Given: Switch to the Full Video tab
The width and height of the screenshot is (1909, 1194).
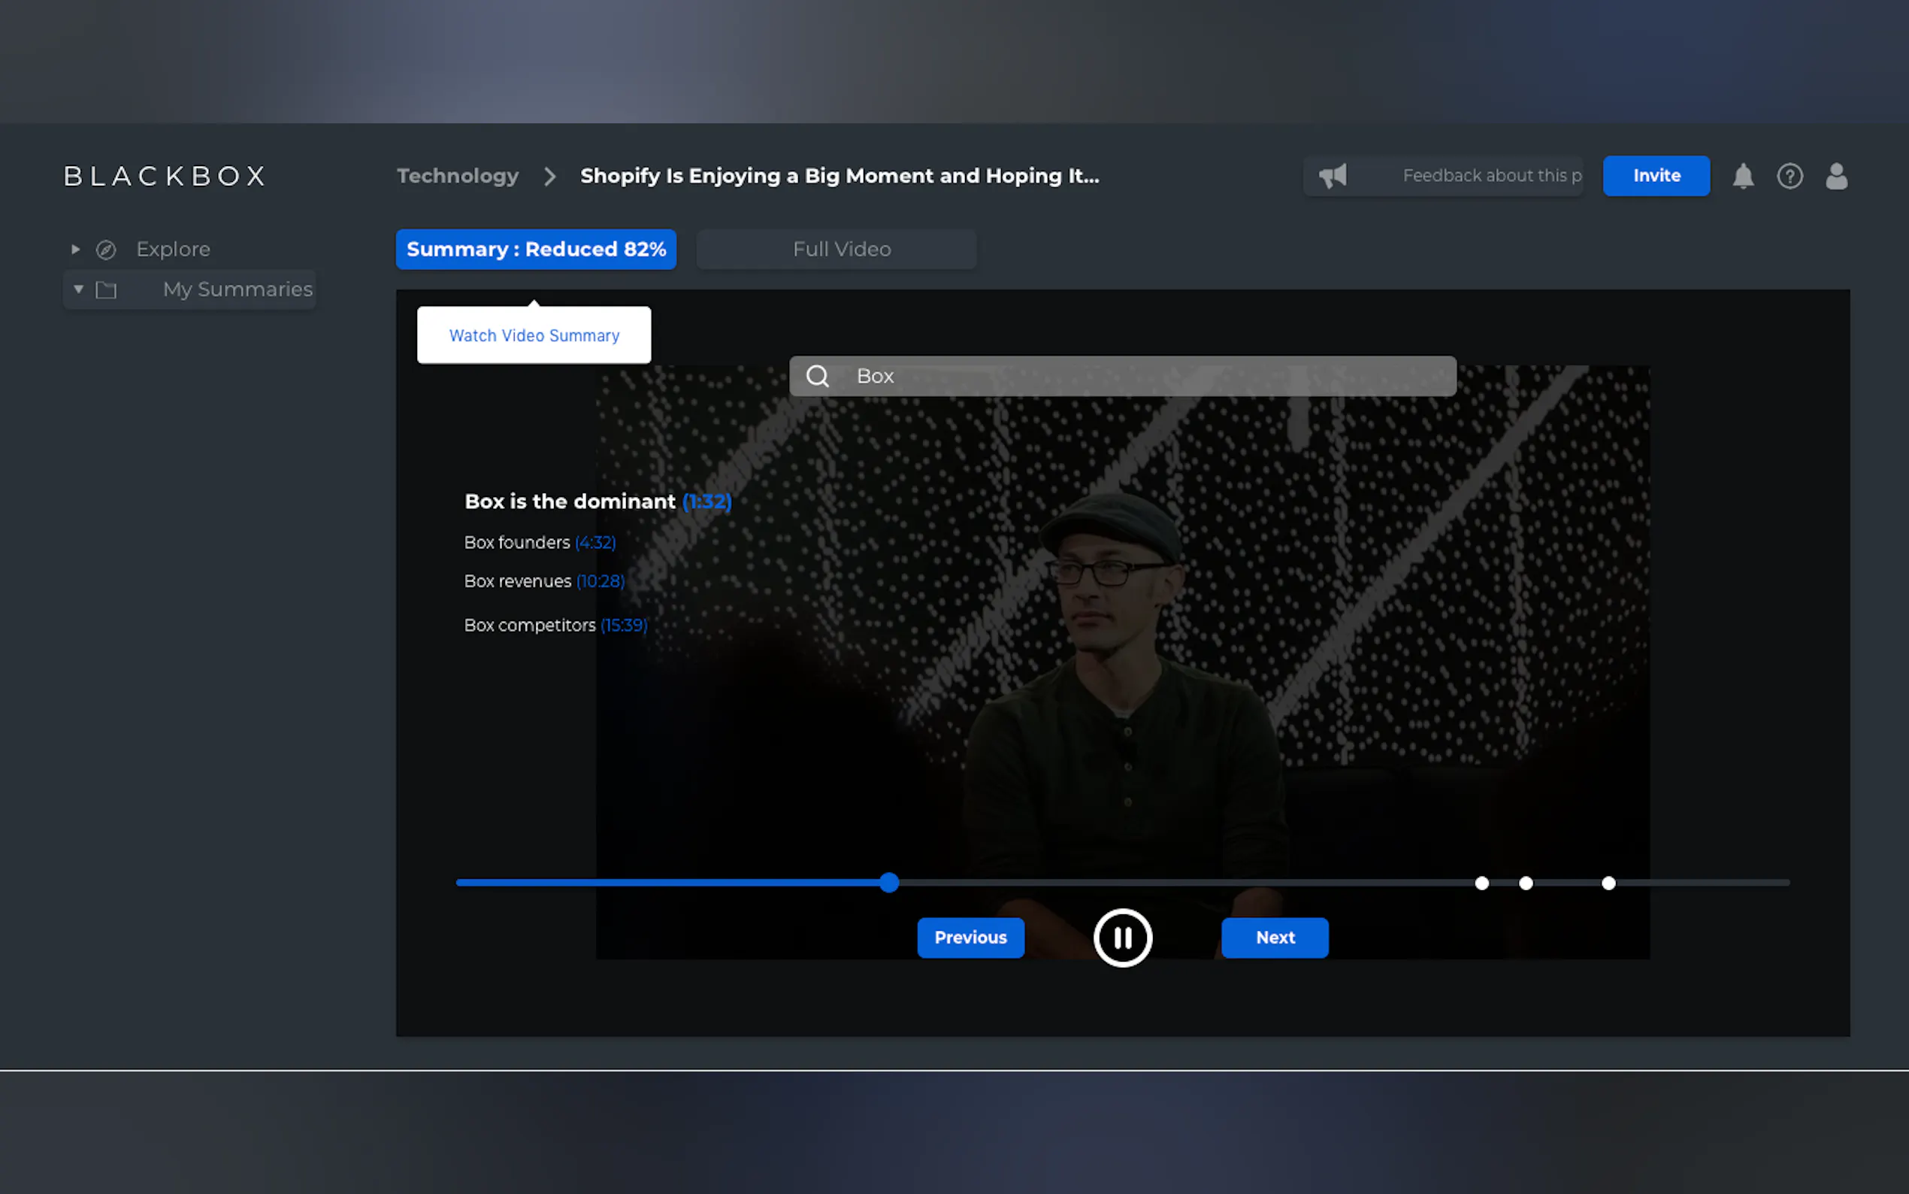Looking at the screenshot, I should click(x=836, y=249).
